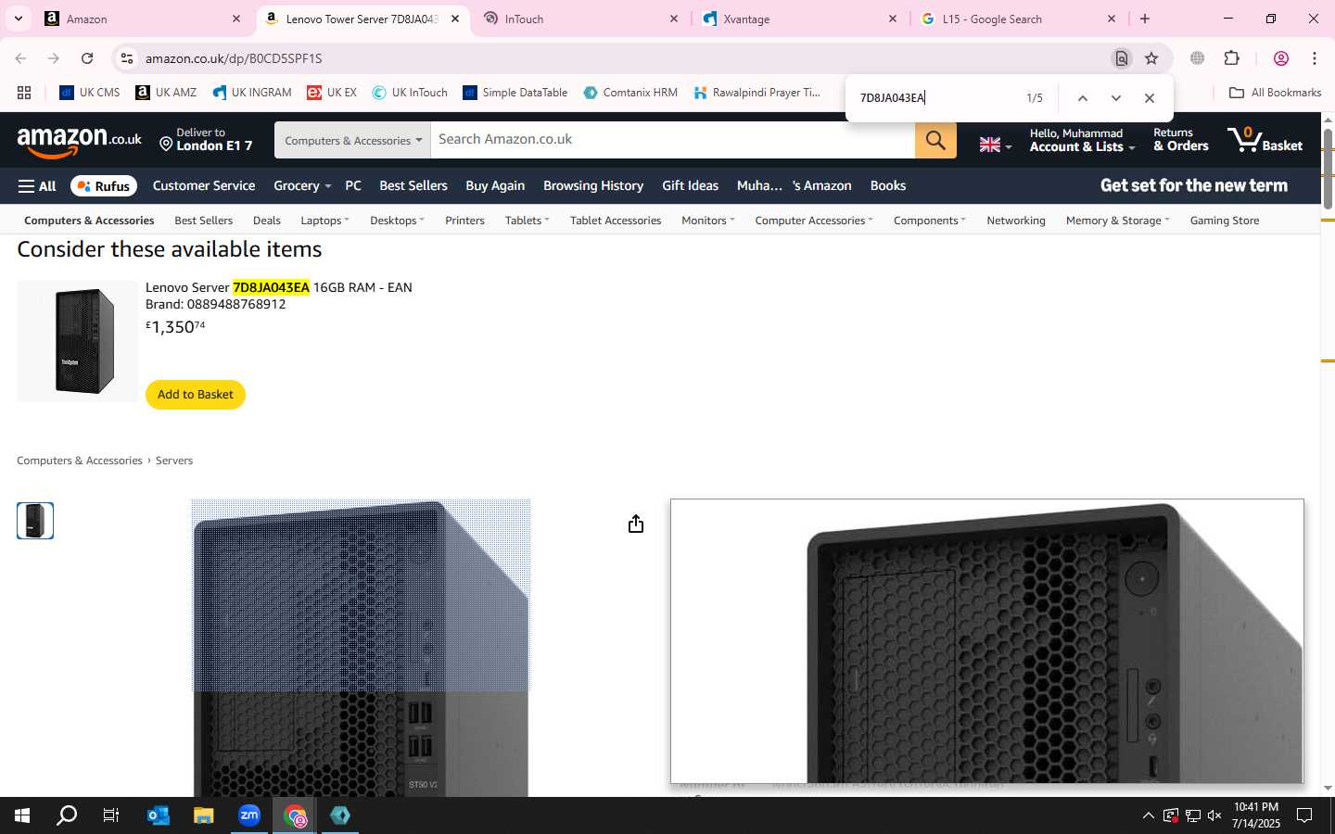Open Returns & Orders link
Viewport: 1335px width, 834px height.
click(1180, 140)
